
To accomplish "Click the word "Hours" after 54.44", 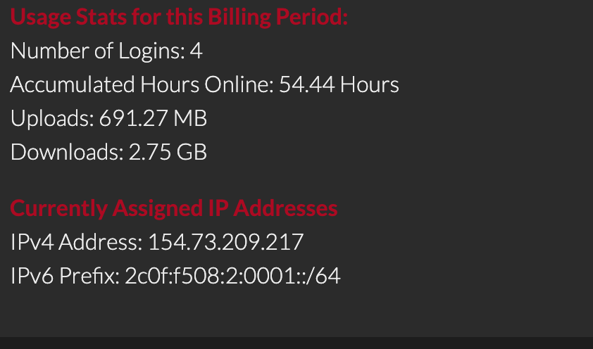I will [370, 85].
